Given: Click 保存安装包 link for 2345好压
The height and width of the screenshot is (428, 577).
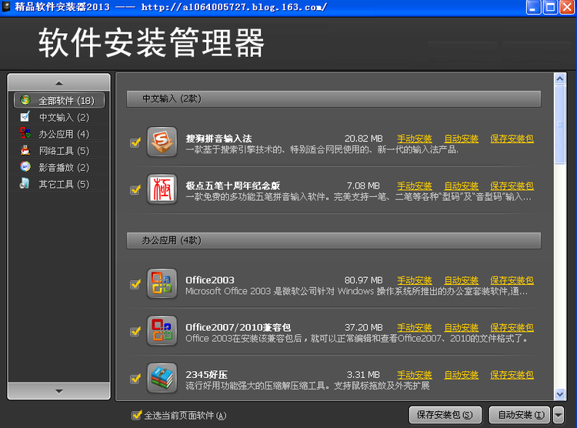Looking at the screenshot, I should coord(512,375).
